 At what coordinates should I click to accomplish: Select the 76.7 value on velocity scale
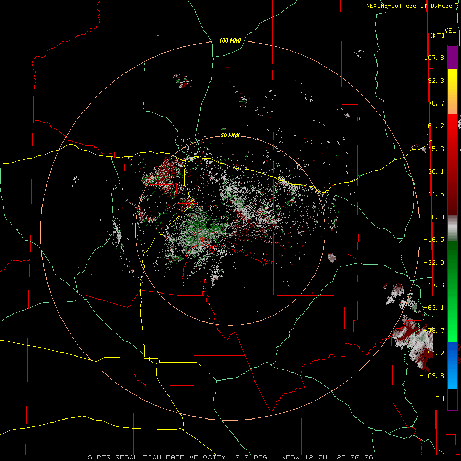coord(436,103)
